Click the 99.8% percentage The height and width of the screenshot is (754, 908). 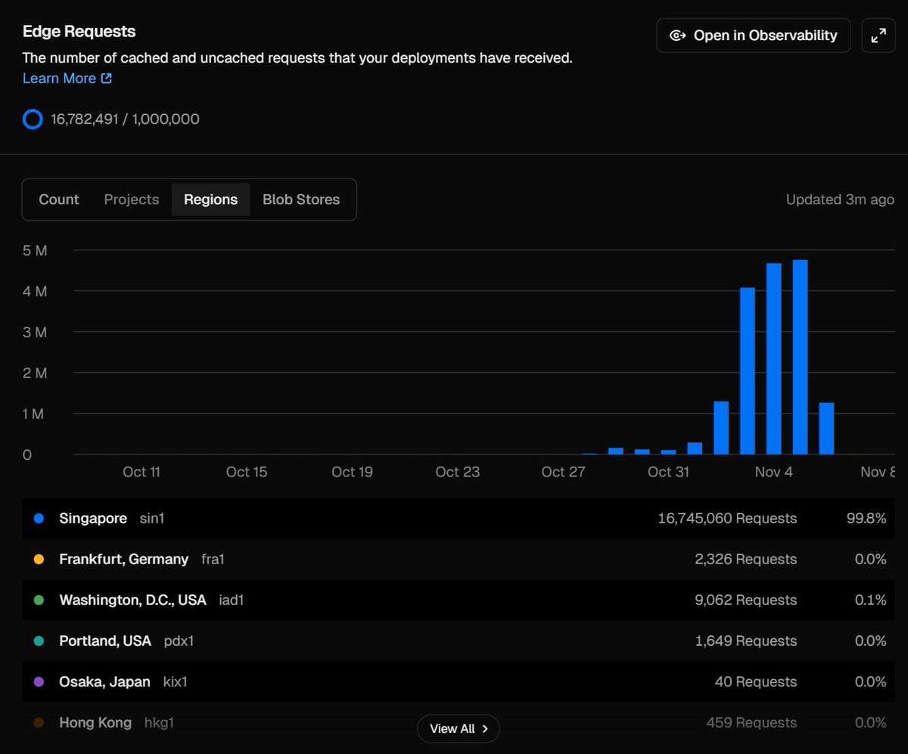866,519
